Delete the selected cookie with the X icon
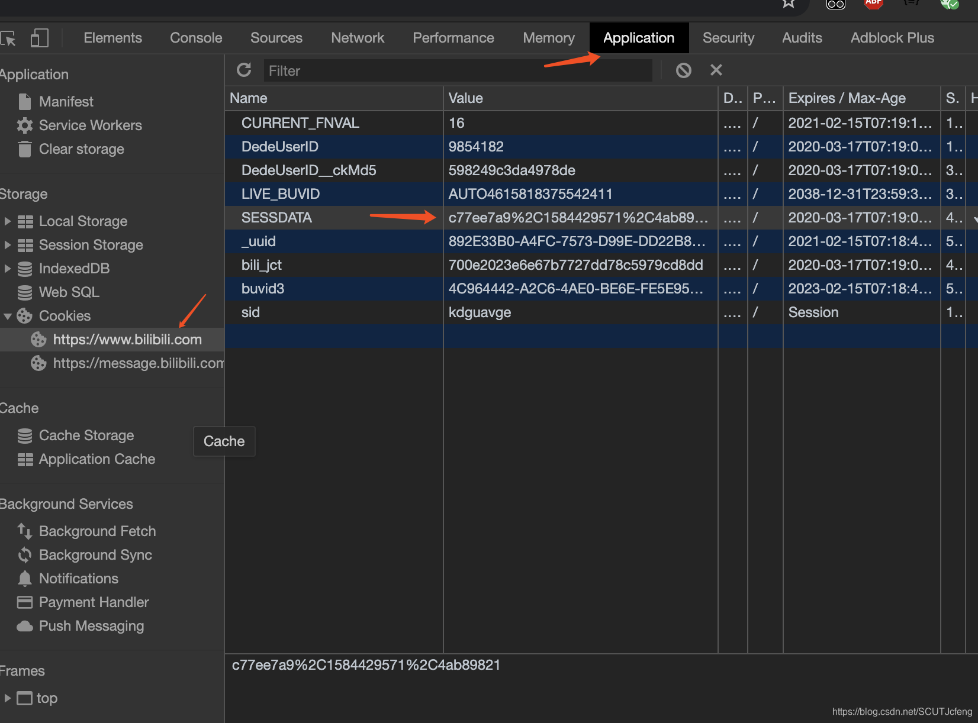 [x=716, y=70]
